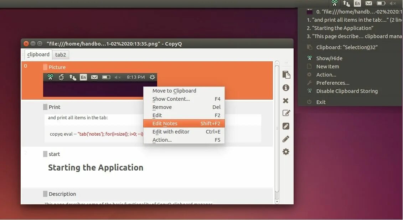Click the network arrows indicator in top panel
The image size is (403, 220).
(x=346, y=3)
